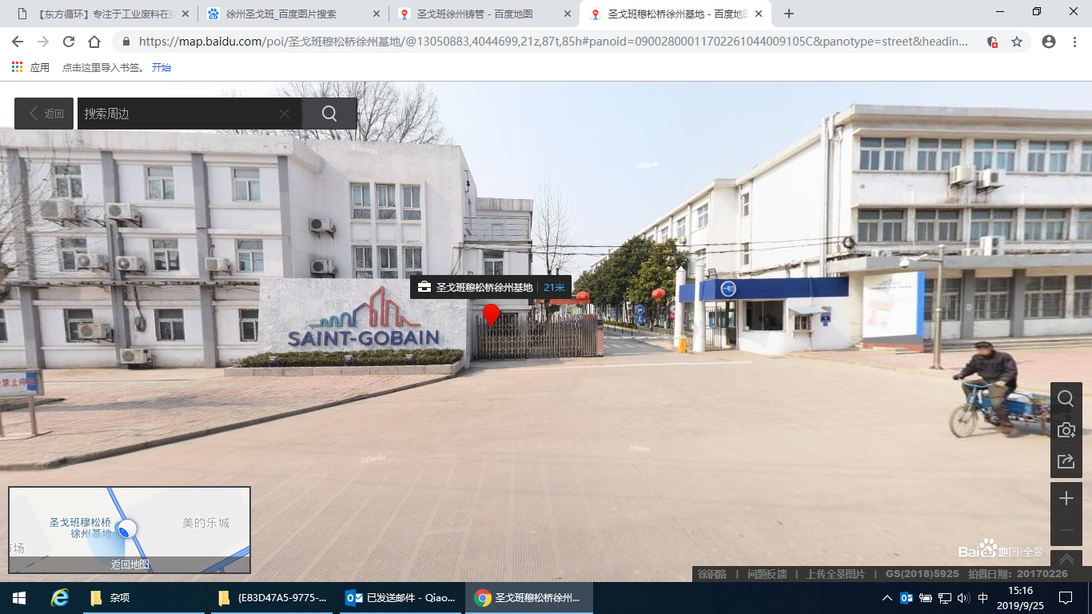The width and height of the screenshot is (1092, 614).
Task: Zoom in with the plus button
Action: (1066, 499)
